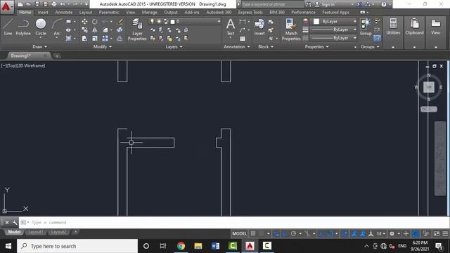Select the Polyline tool

click(x=23, y=27)
